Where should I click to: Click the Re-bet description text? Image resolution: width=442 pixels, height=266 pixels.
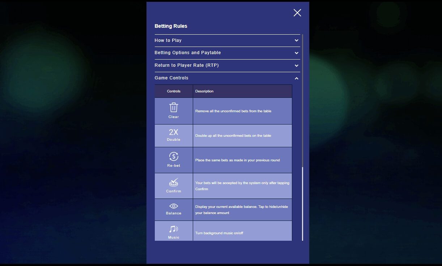click(x=237, y=160)
